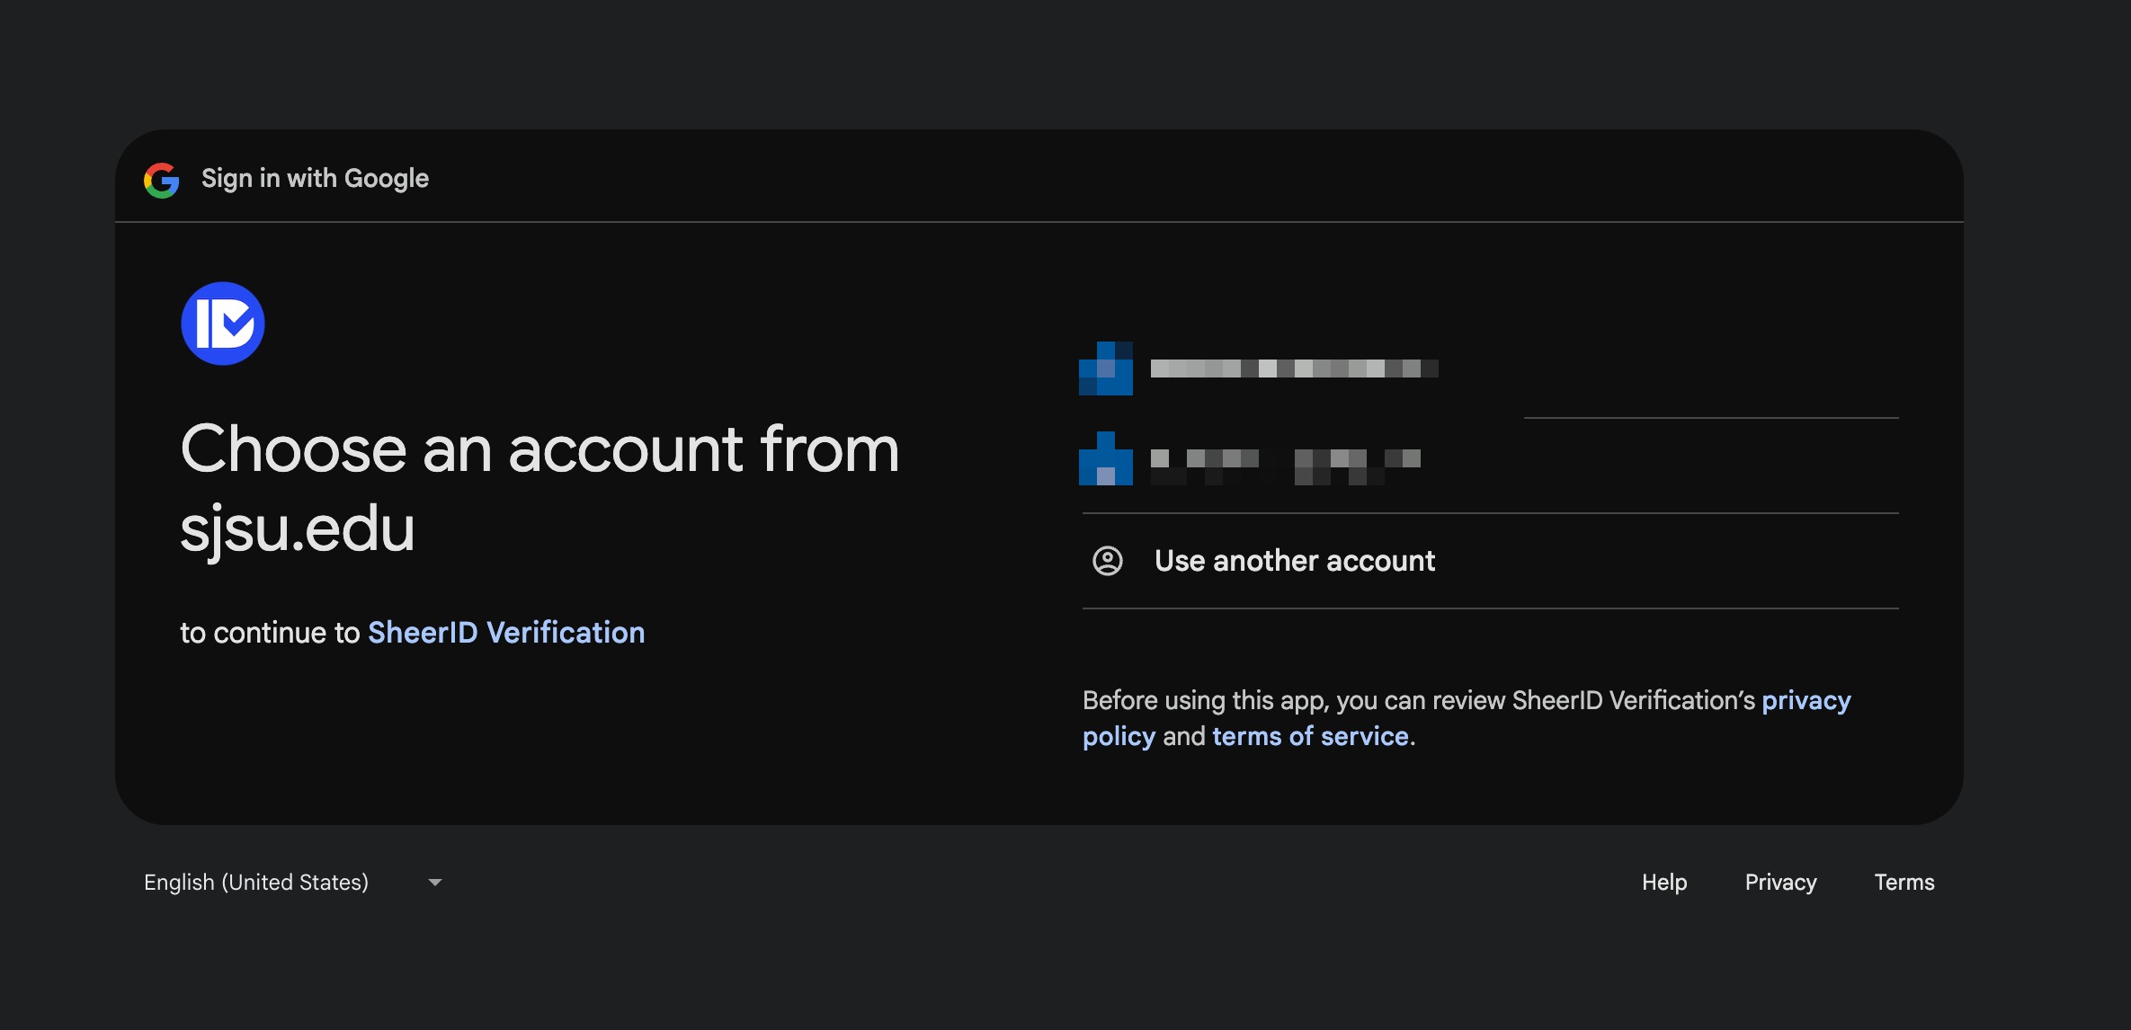The image size is (2131, 1030).
Task: Select the second account's pixelated avatar
Action: click(x=1106, y=458)
